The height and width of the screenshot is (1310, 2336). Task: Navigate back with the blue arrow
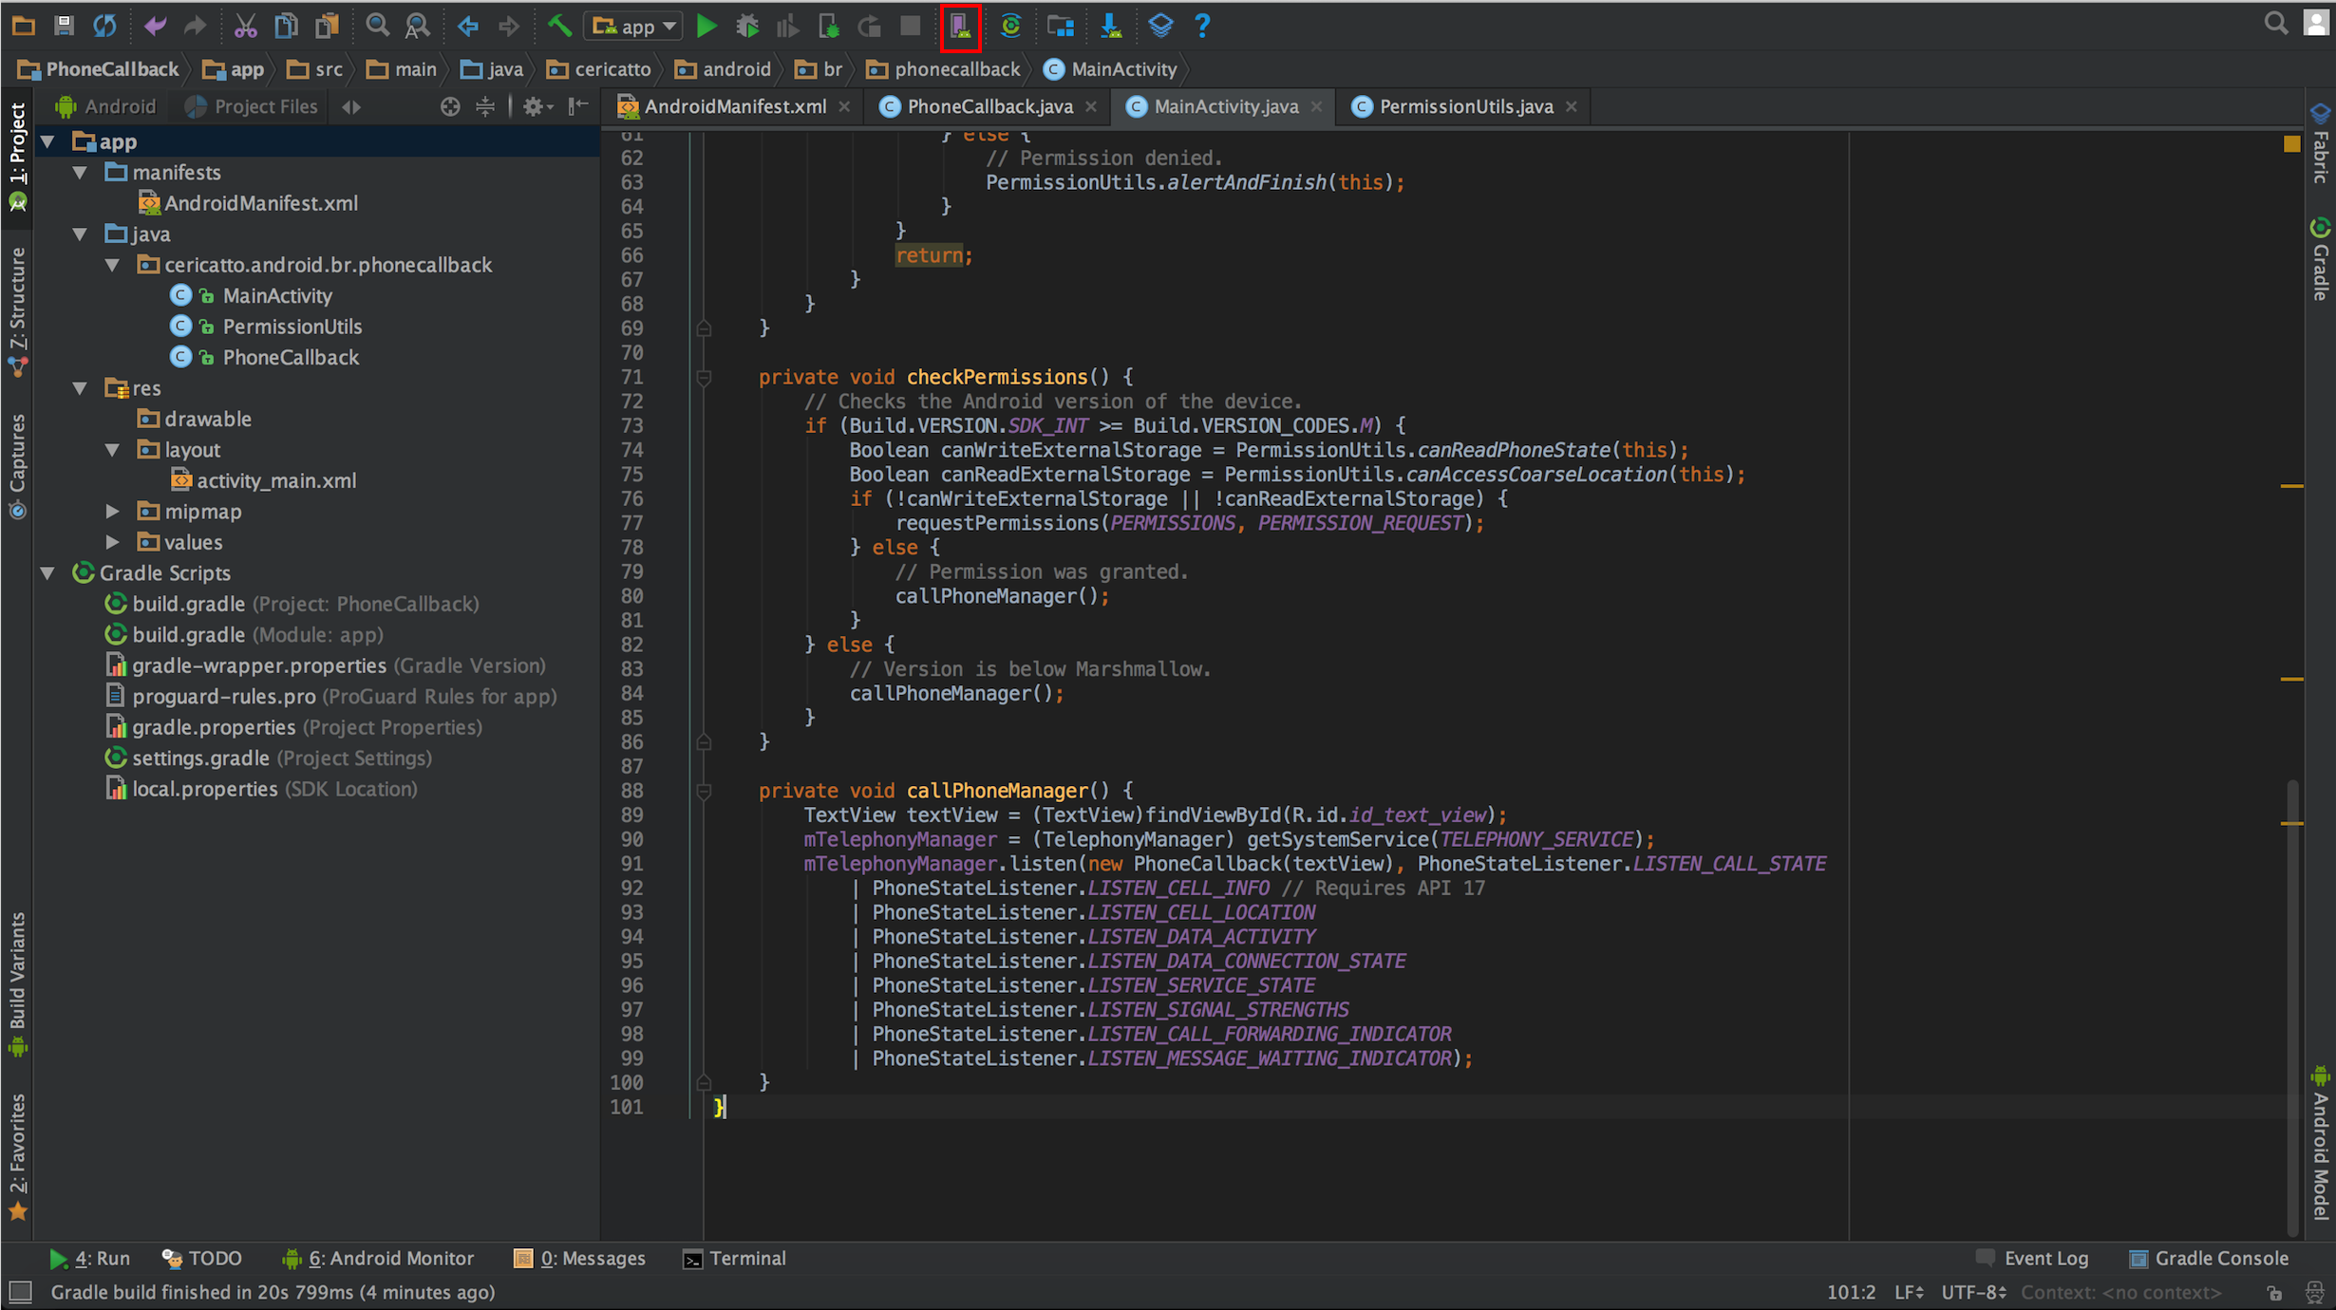(x=467, y=26)
